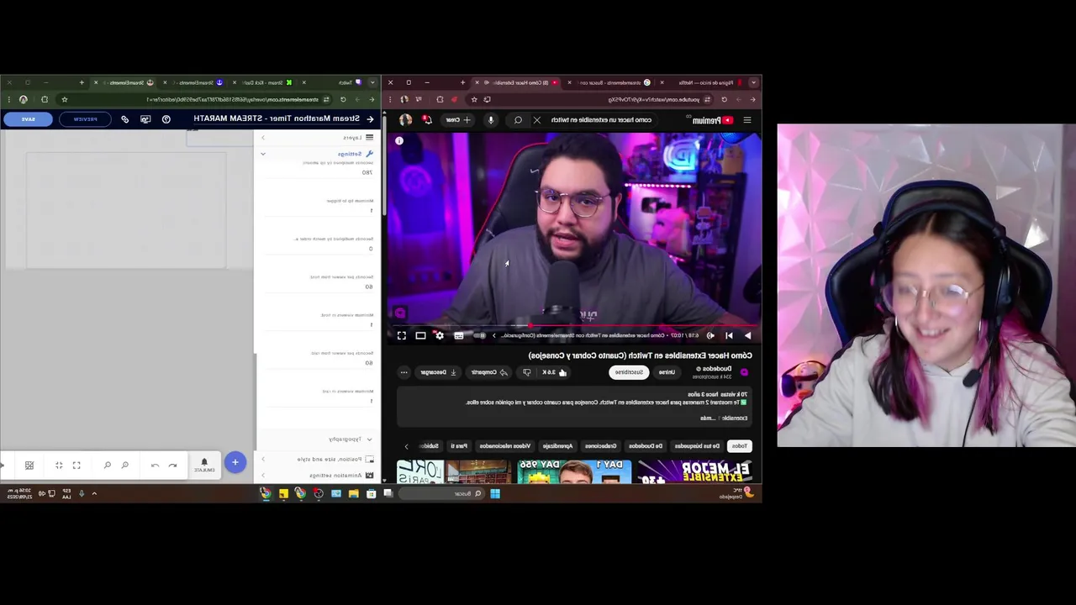Open the three-dot more actions under video

point(404,372)
